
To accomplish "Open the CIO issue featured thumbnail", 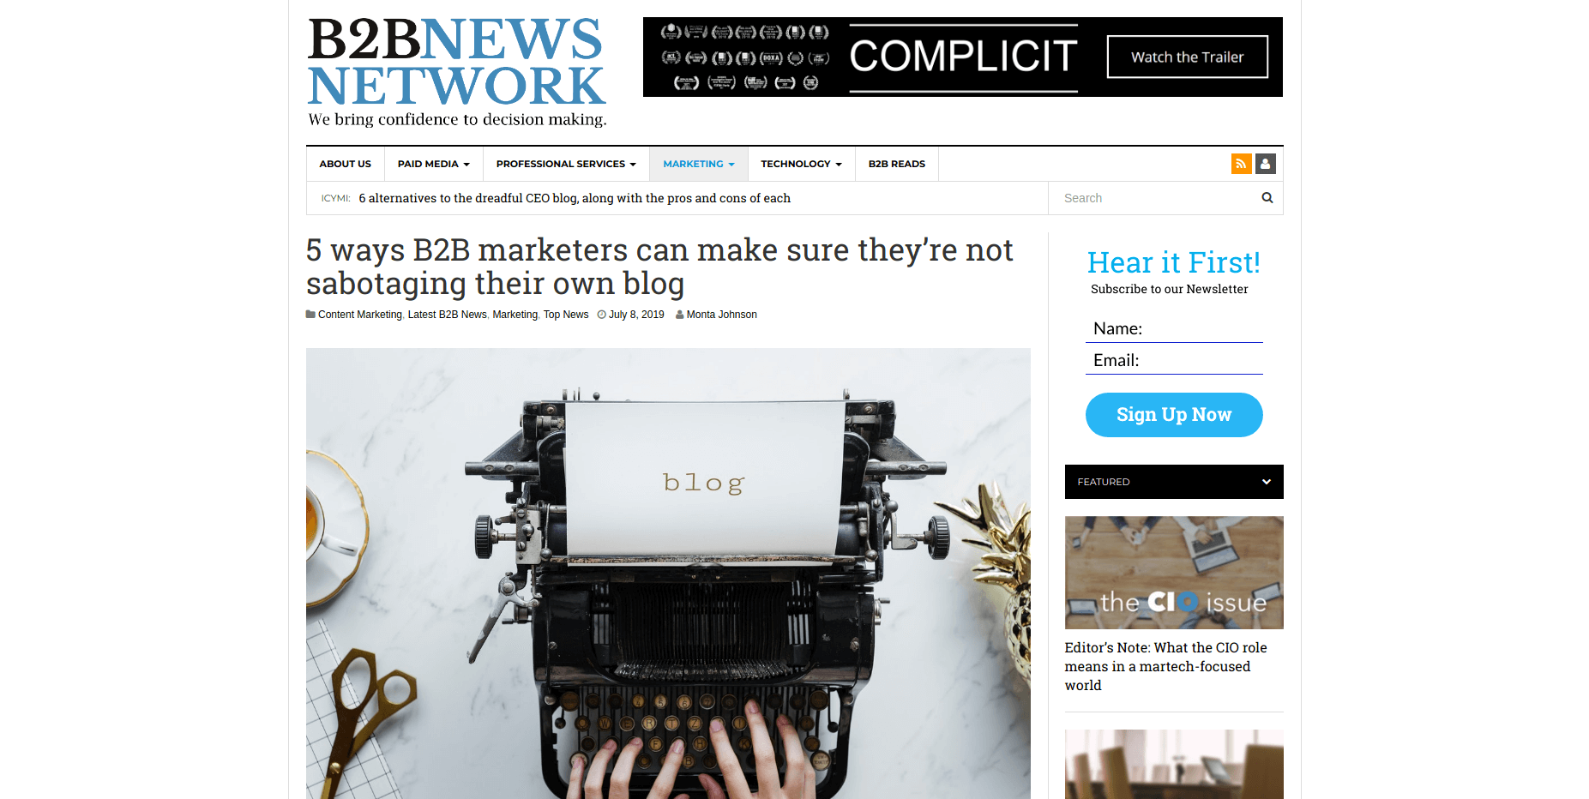I will tap(1174, 573).
